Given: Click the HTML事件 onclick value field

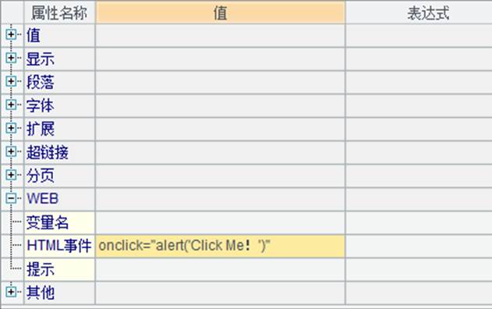Looking at the screenshot, I should [x=221, y=246].
